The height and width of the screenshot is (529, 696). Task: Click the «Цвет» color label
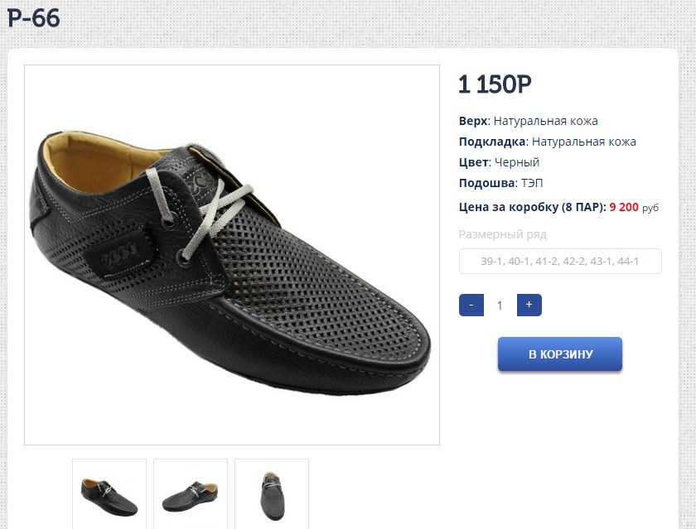pyautogui.click(x=473, y=162)
